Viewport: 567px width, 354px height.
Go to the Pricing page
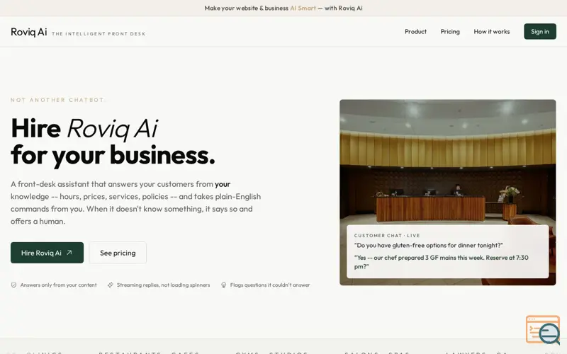click(450, 31)
